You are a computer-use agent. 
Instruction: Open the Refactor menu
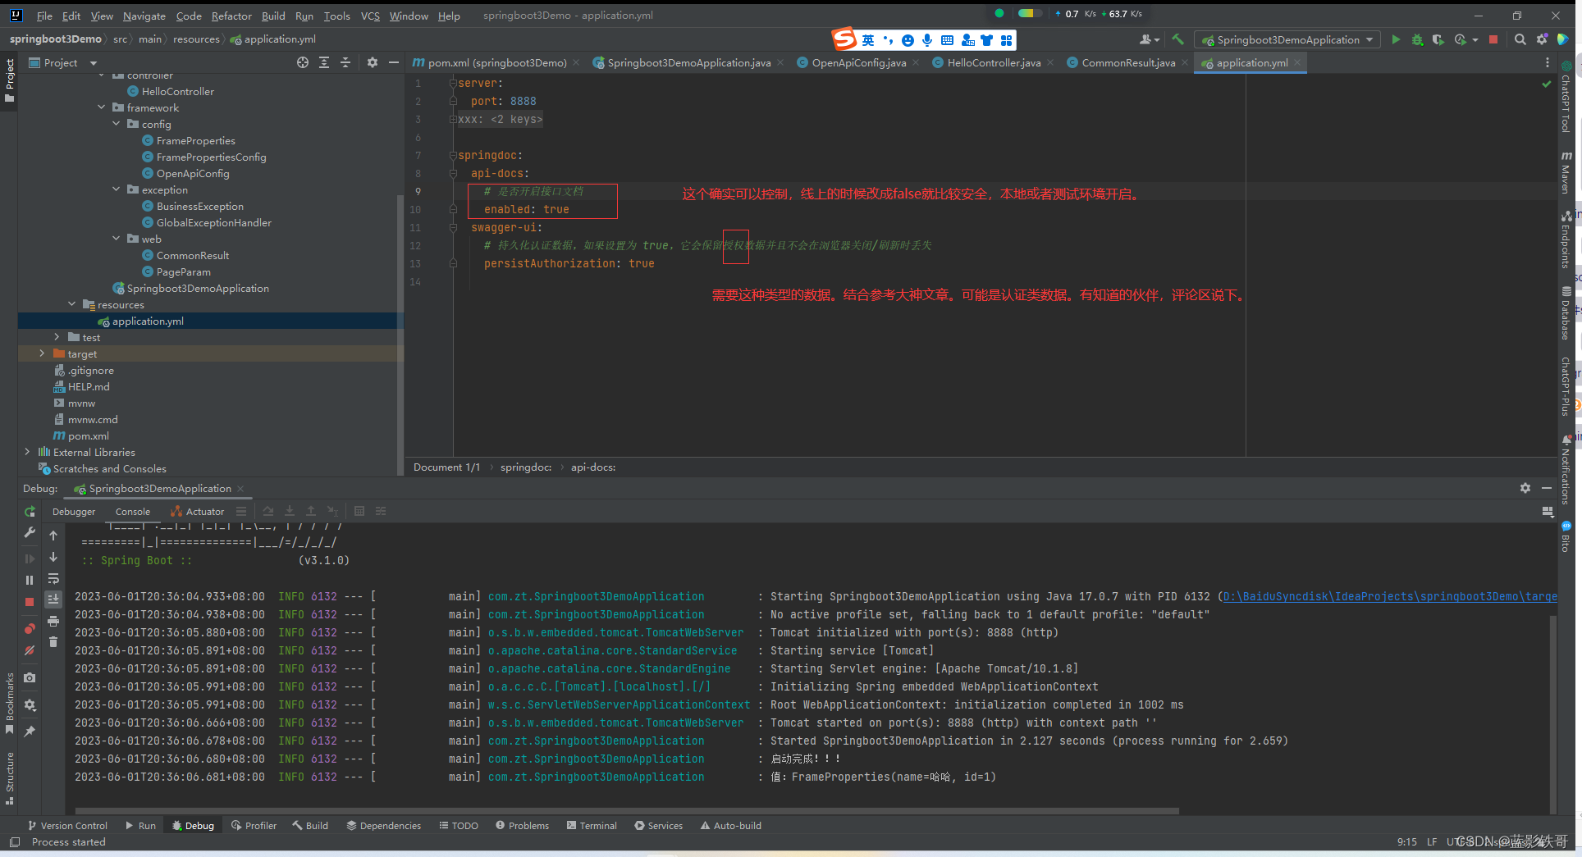[231, 16]
